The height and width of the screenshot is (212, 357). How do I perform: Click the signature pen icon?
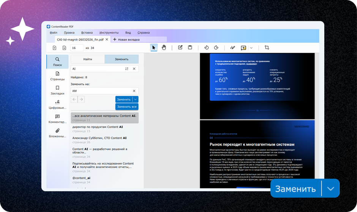tap(232, 48)
